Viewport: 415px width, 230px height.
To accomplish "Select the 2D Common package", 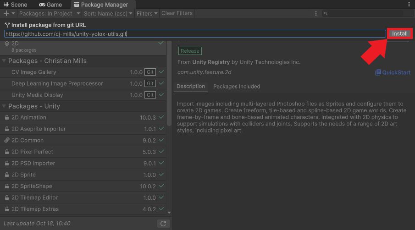I will coord(83,140).
